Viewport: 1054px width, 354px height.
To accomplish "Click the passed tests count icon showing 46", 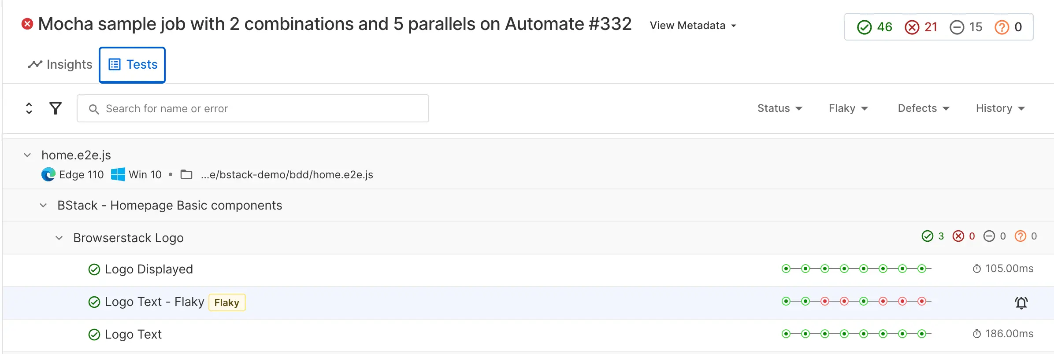I will click(x=864, y=27).
